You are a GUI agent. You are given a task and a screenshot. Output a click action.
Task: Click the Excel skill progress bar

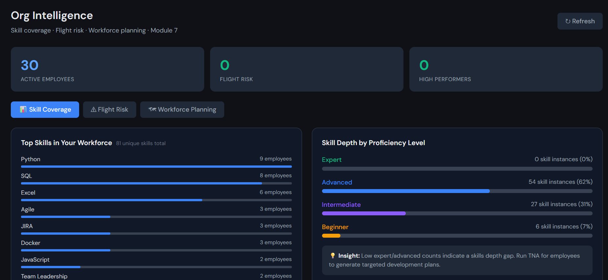(x=156, y=200)
